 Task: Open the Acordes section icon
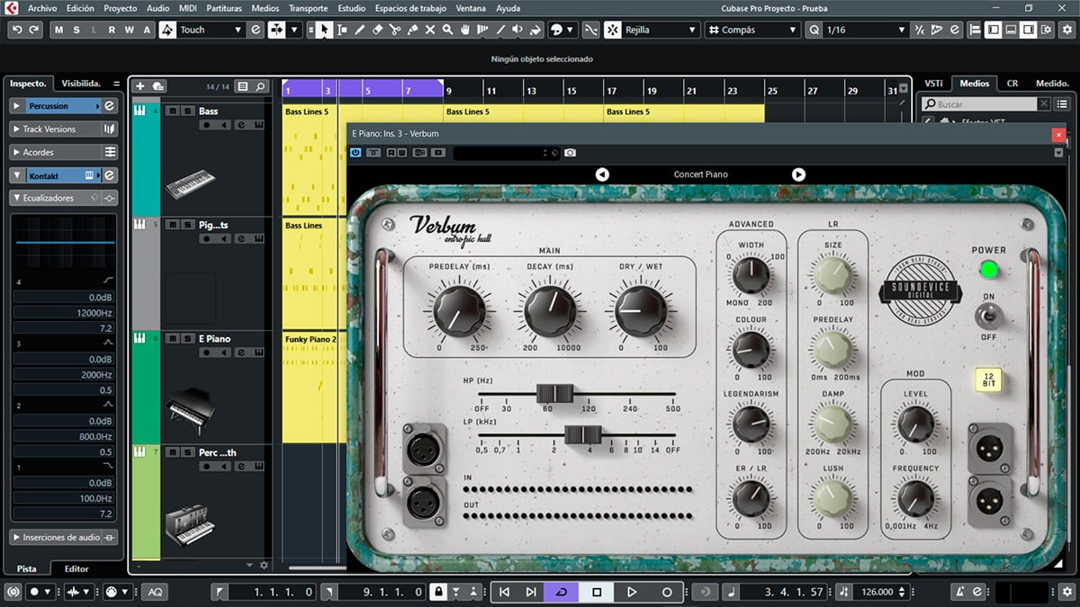110,152
